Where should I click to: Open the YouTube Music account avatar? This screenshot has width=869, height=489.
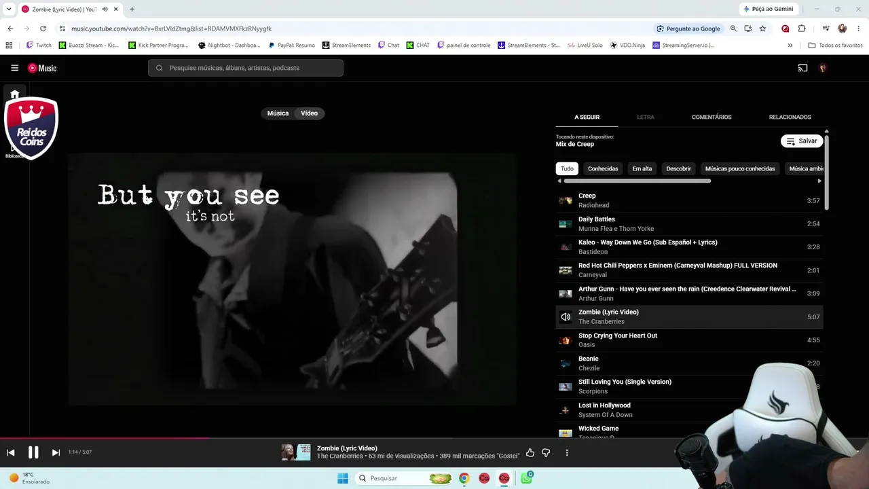click(x=823, y=68)
